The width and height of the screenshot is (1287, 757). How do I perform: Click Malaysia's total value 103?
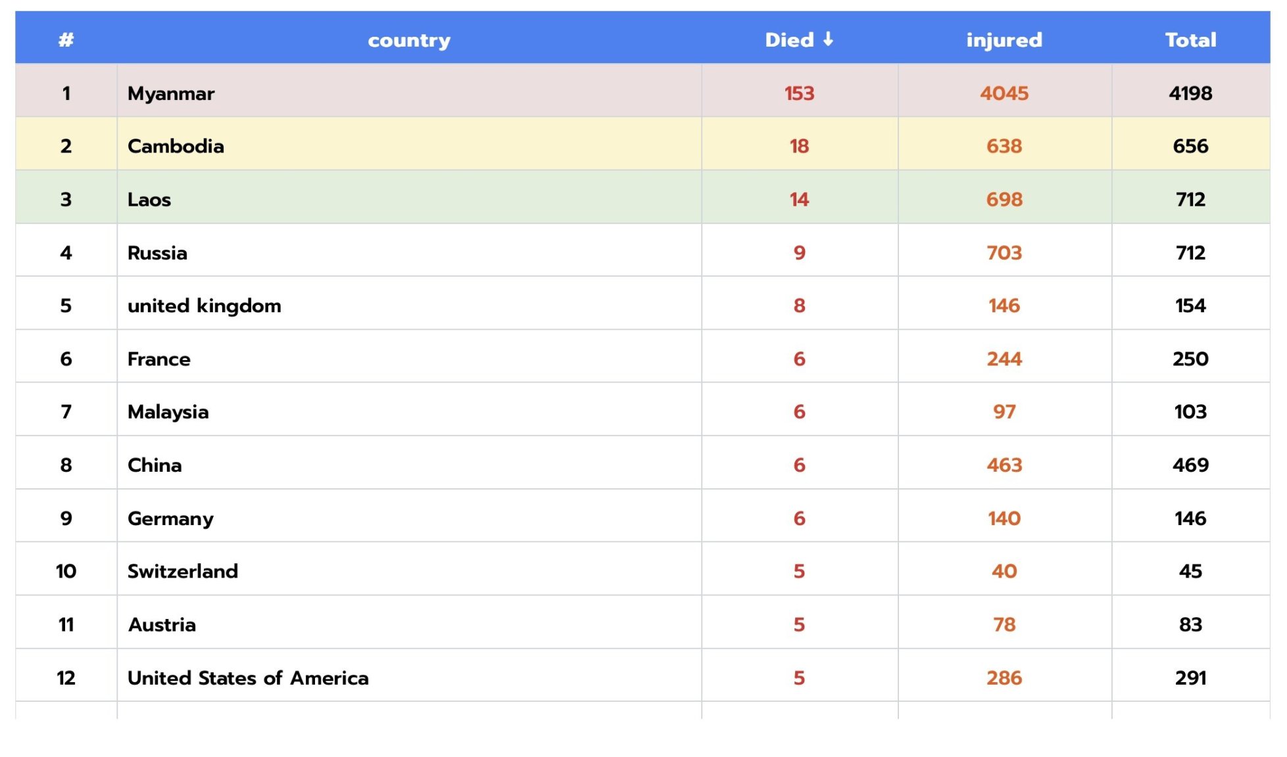1190,411
